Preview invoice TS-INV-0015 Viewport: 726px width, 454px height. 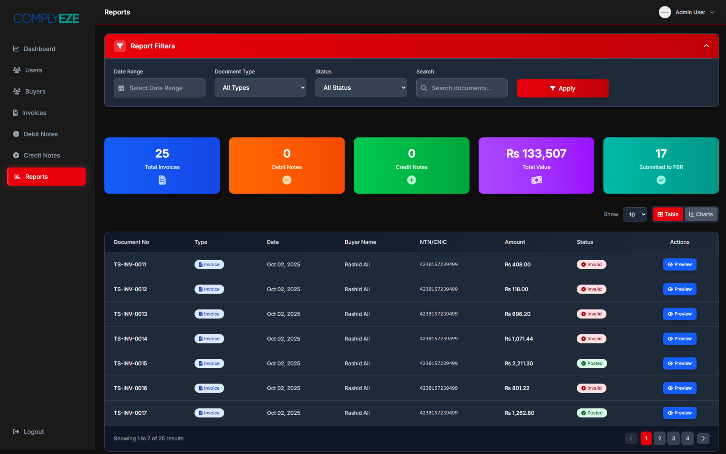[x=679, y=364]
